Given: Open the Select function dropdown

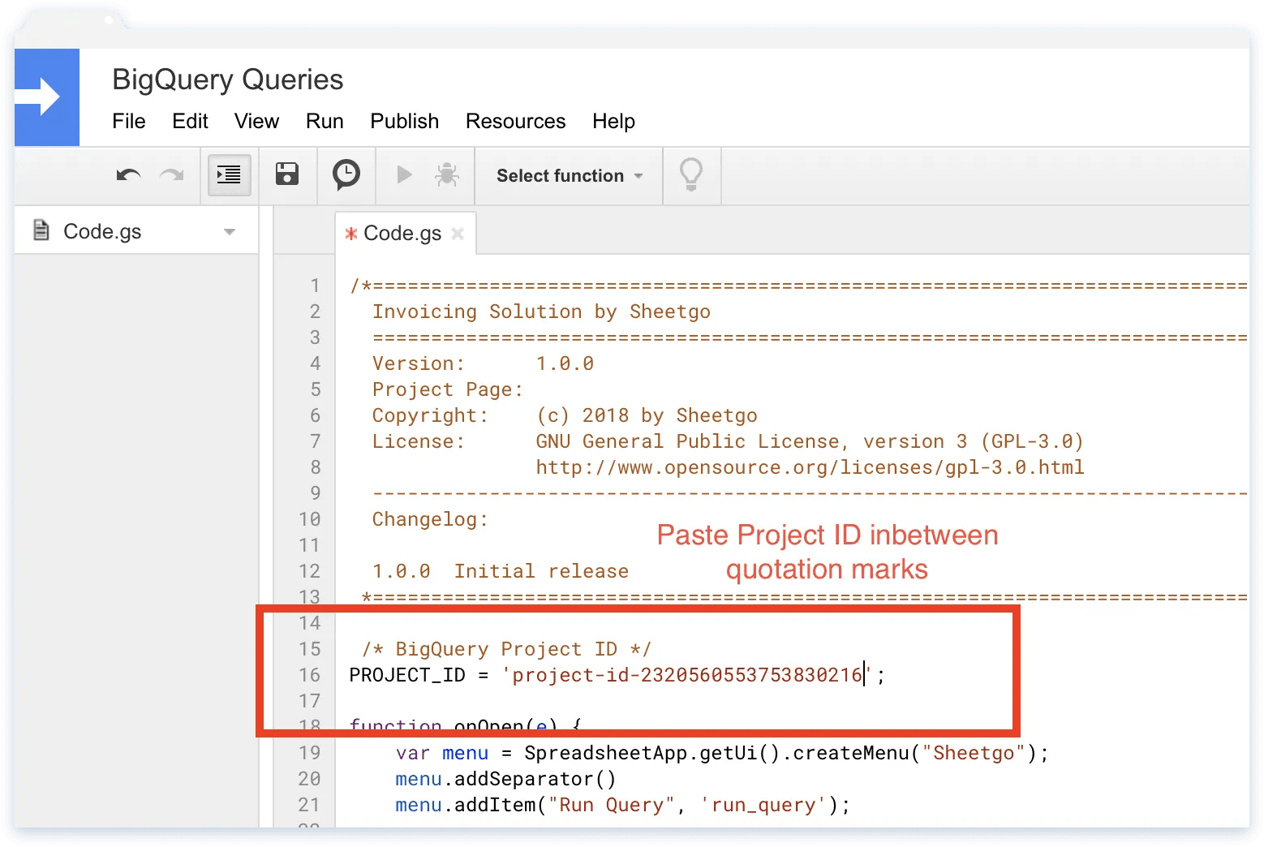Looking at the screenshot, I should [x=567, y=176].
